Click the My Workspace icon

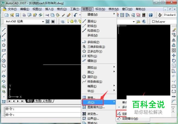[53, 21]
